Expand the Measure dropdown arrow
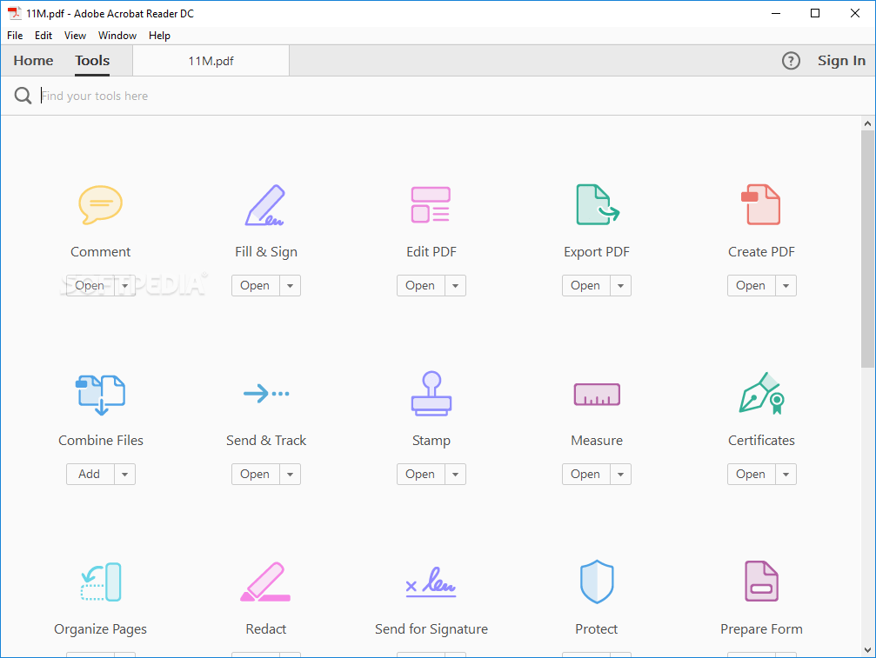Screen dimensions: 876x658 621,475
